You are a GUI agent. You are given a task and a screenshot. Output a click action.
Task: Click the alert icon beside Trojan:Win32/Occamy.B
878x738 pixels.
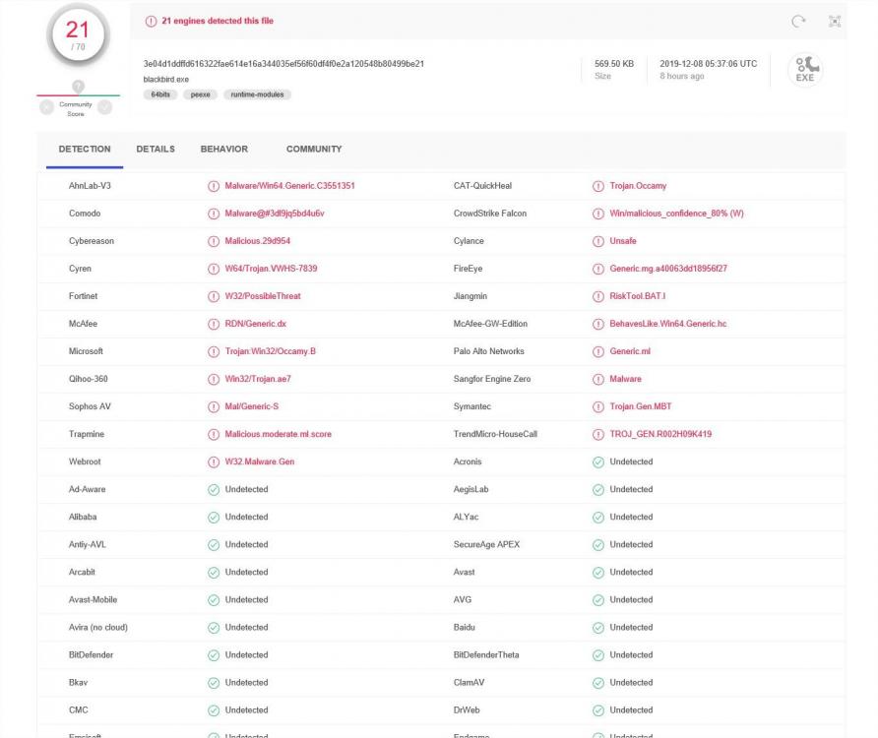[214, 351]
